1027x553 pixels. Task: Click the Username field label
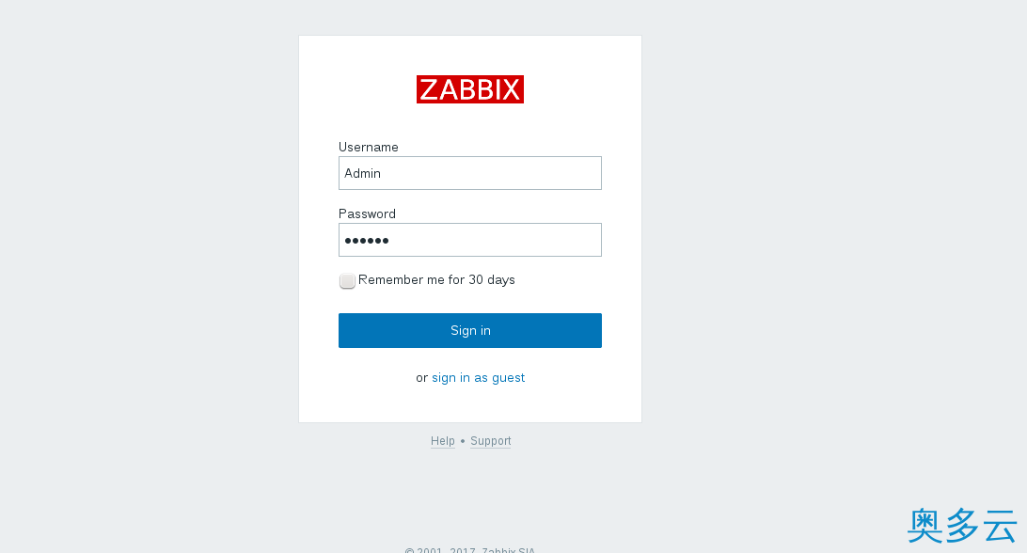point(368,148)
